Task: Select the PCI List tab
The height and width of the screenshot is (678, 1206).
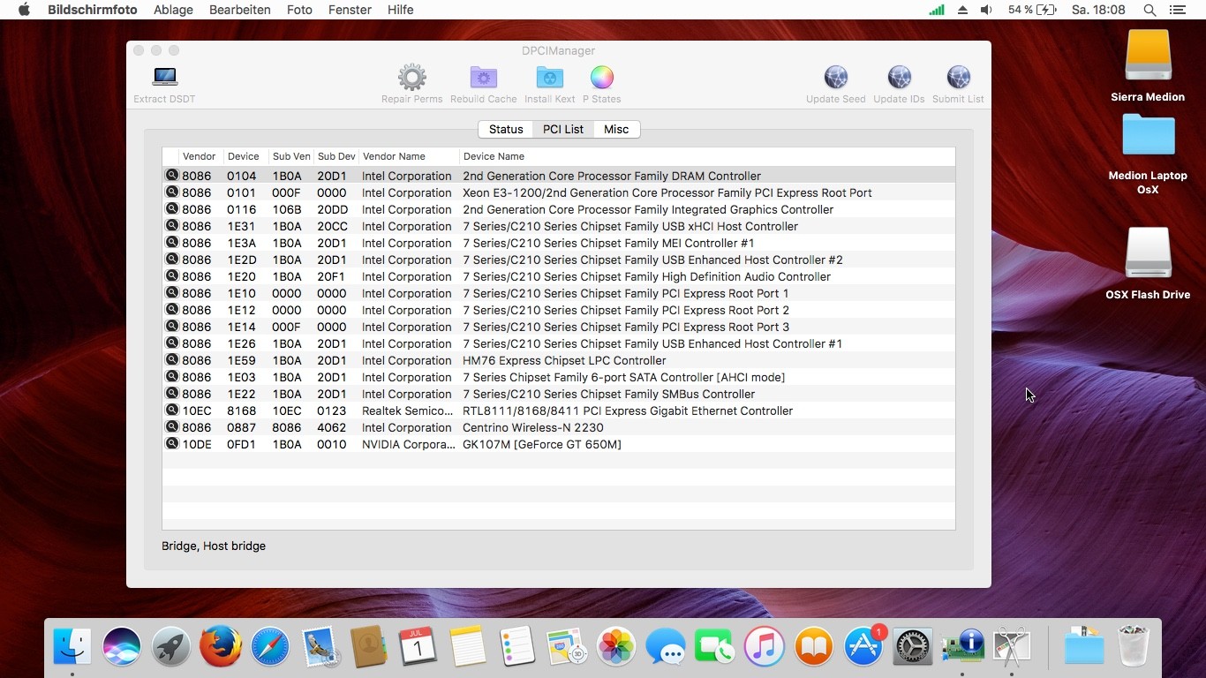Action: pos(563,129)
